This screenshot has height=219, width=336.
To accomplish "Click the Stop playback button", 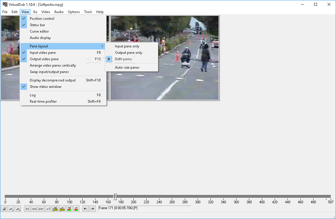I will (x=4, y=209).
